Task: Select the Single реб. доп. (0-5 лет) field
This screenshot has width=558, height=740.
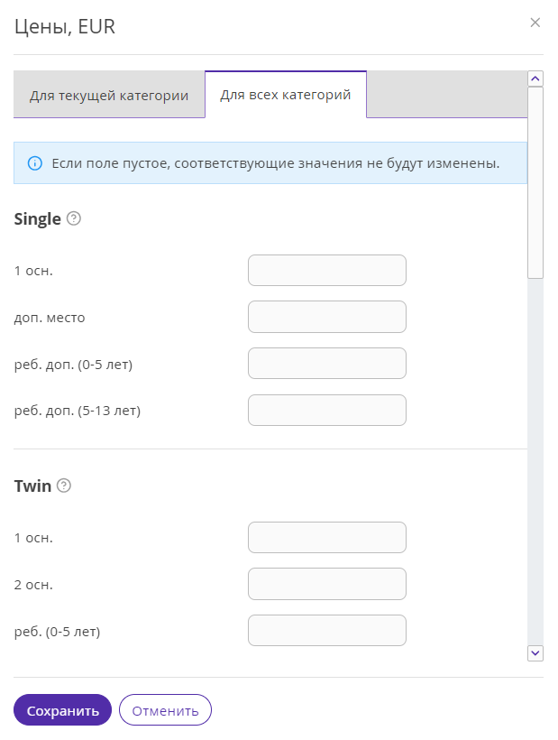Action: tap(327, 364)
